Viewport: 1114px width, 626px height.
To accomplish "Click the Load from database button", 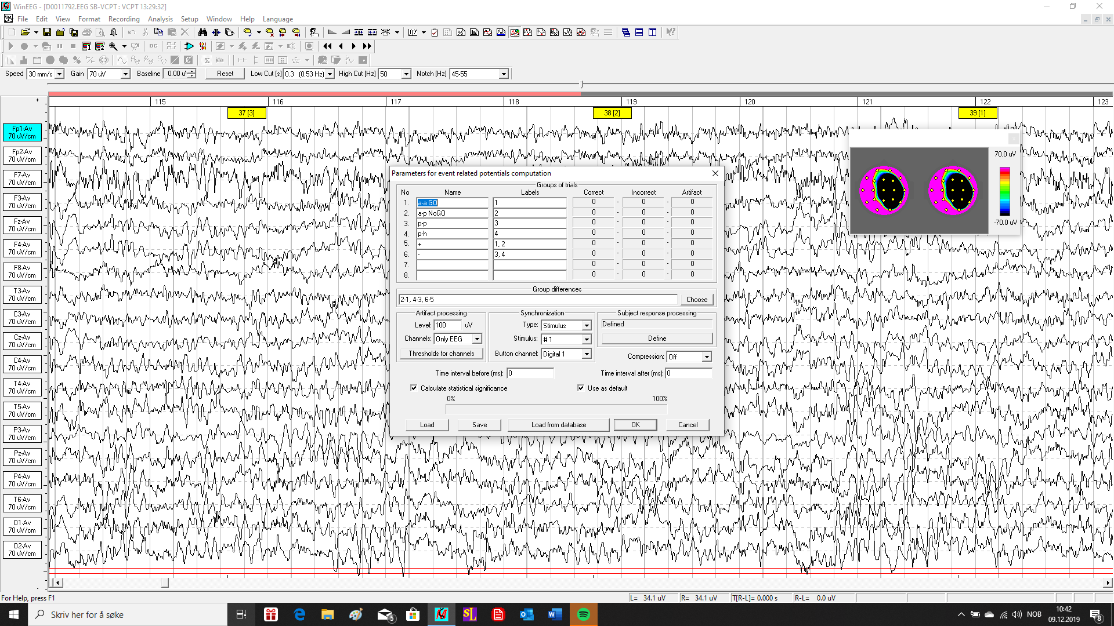I will pos(558,425).
